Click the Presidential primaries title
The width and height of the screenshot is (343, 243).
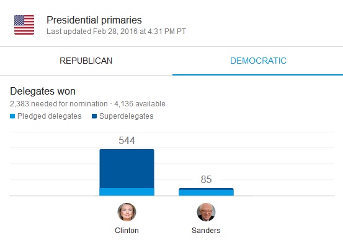[94, 20]
